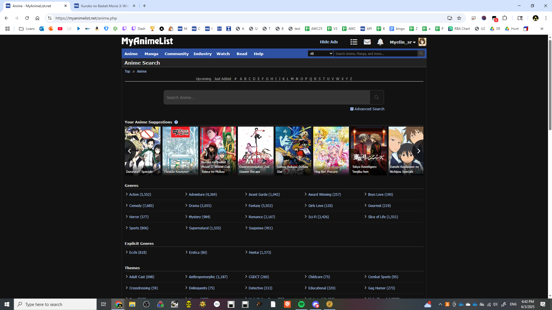Open the RBA Chart bookmark
The height and width of the screenshot is (310, 552).
pos(459,29)
